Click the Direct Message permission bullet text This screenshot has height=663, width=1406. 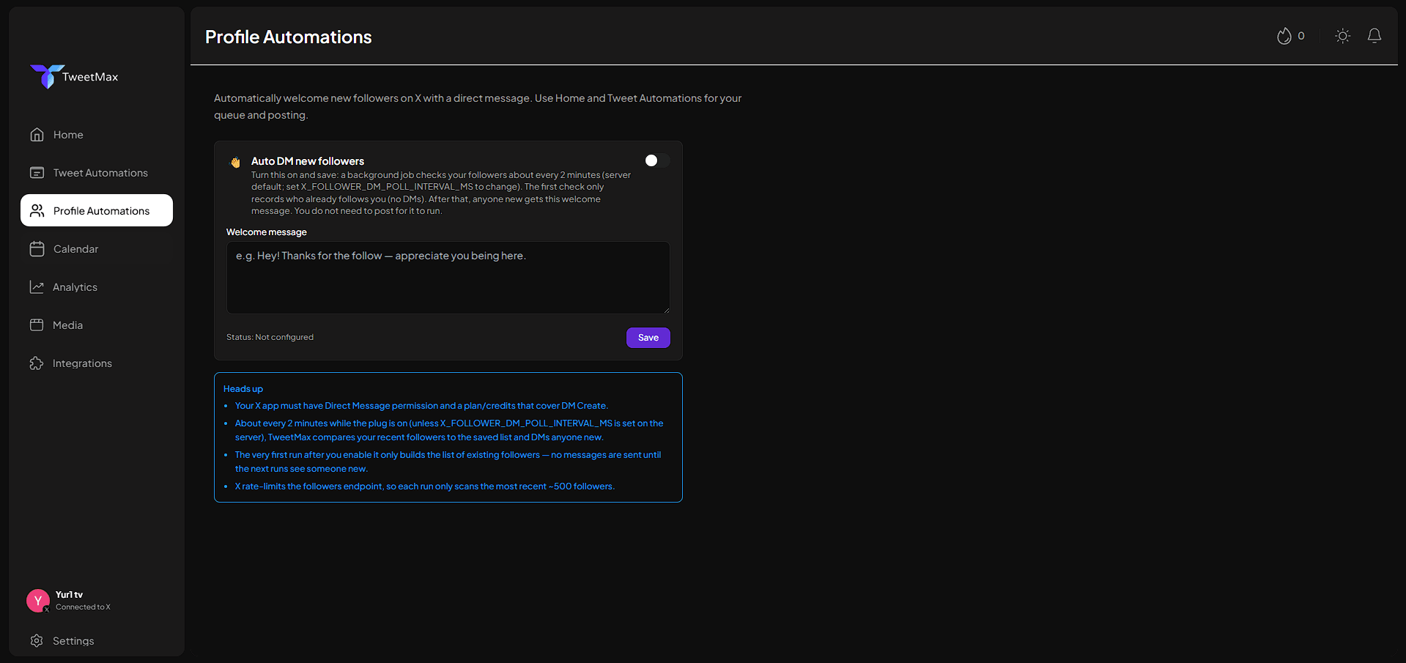coord(421,406)
